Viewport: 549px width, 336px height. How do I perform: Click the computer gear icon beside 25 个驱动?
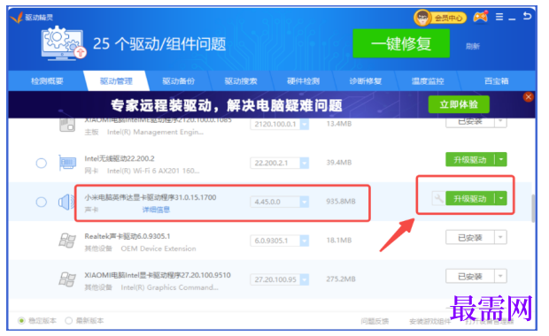pyautogui.click(x=63, y=43)
